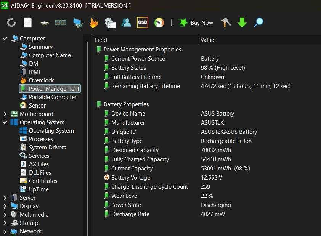Expand the Server tree node
The width and height of the screenshot is (321, 236).
[5, 198]
